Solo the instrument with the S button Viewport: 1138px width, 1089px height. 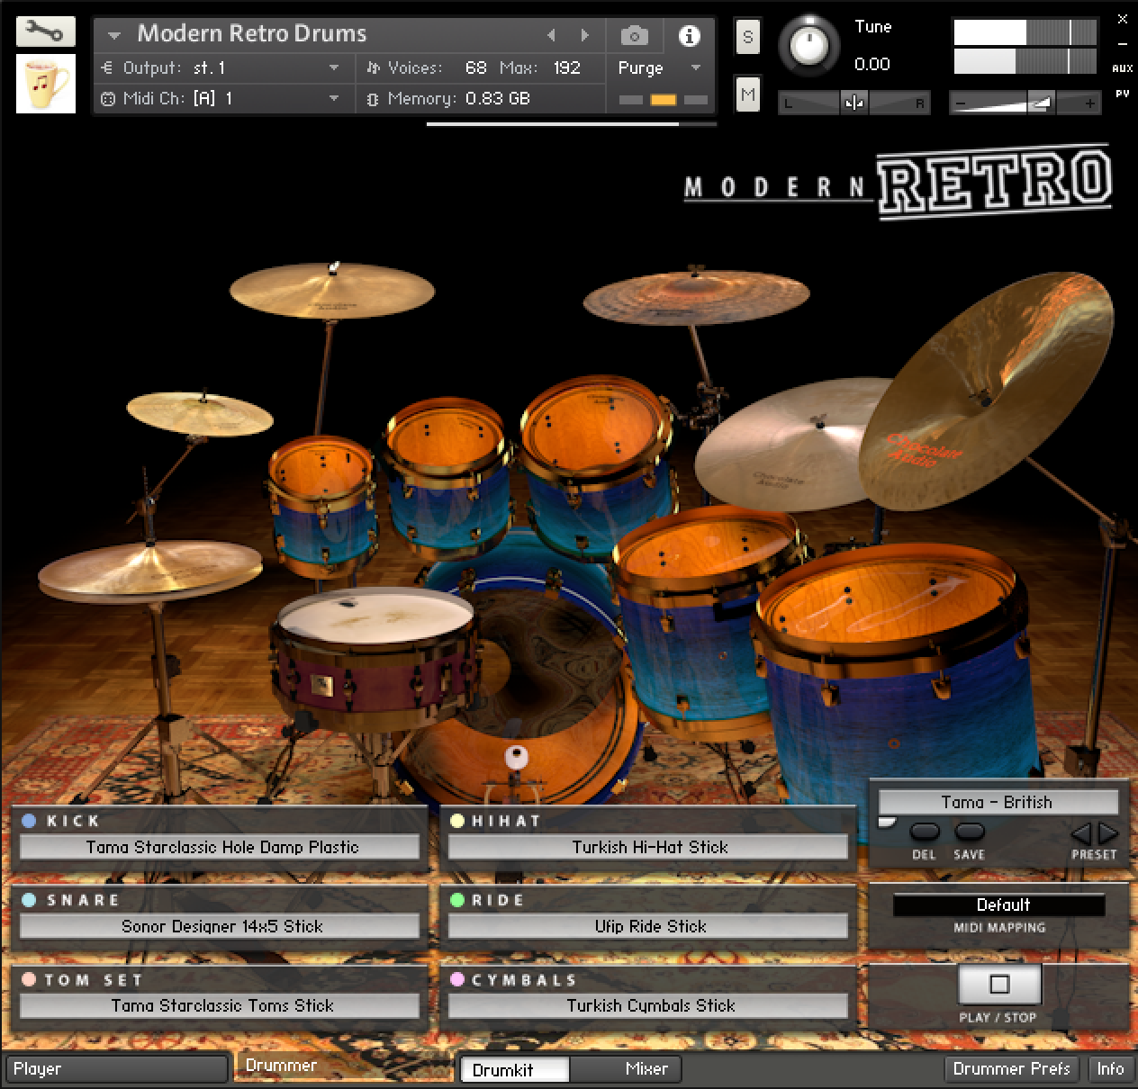[747, 37]
